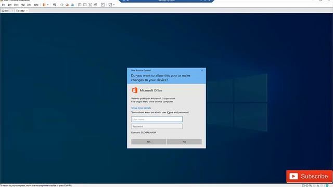Screen dimensions: 333x187
Task: Open the VM menu
Action: pyautogui.click(x=23, y=5)
